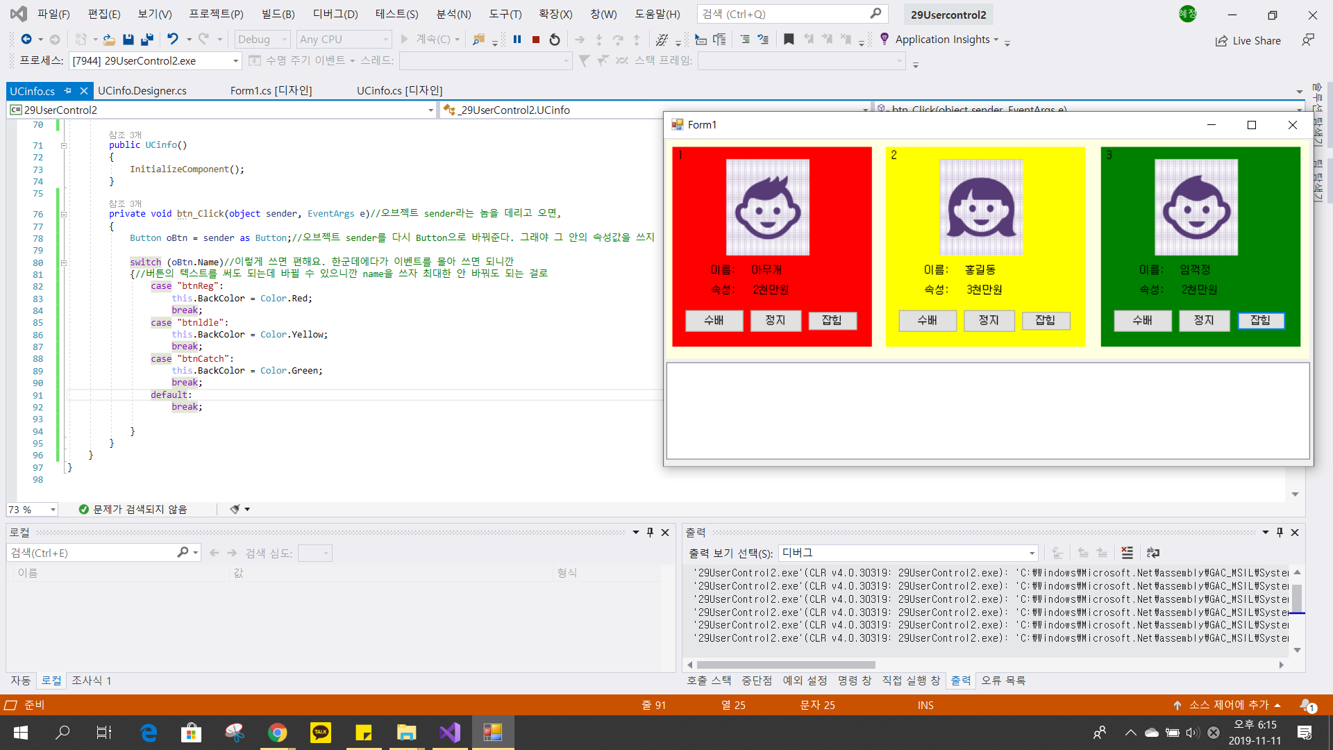Toggle pin on UCinfo.cs tab
The width and height of the screenshot is (1333, 750).
click(x=68, y=91)
